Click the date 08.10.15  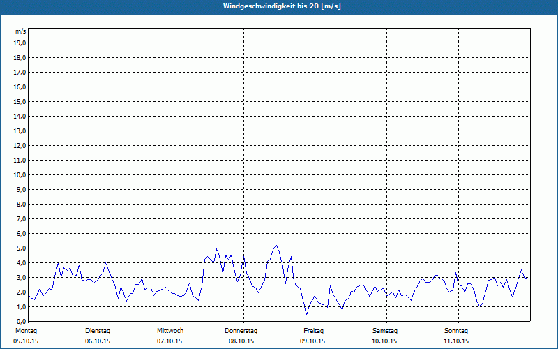coord(241,341)
